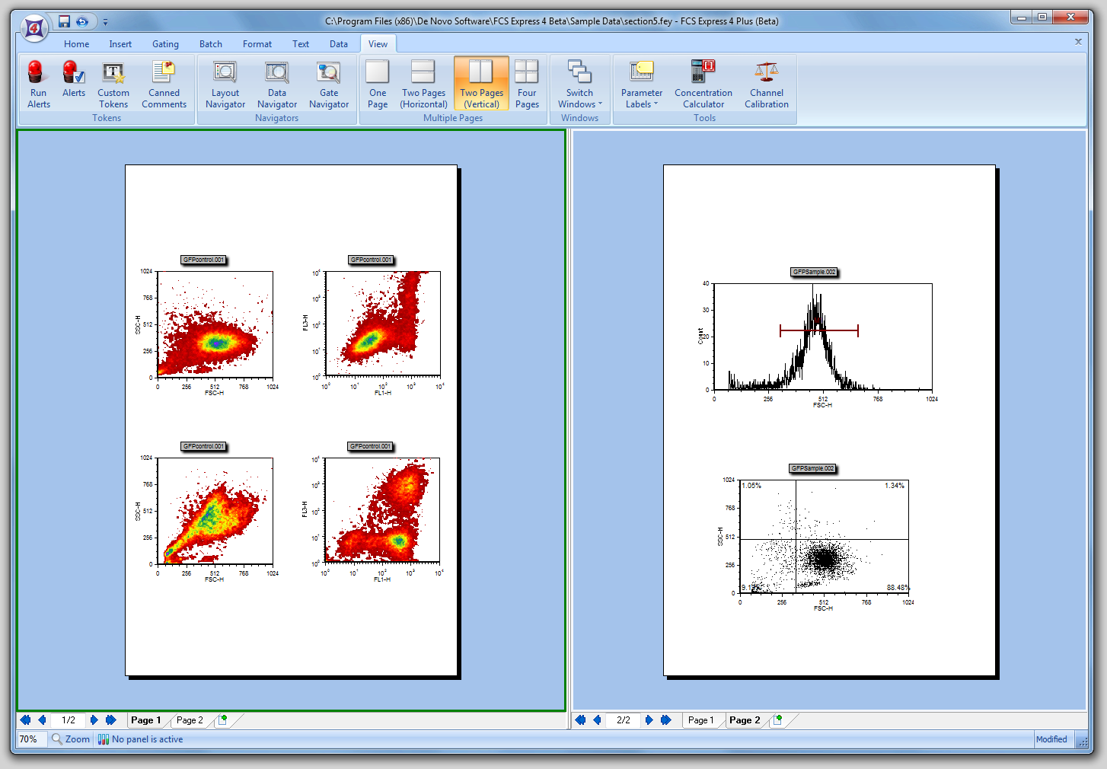
Task: Go to previous page in left pane
Action: coord(42,720)
